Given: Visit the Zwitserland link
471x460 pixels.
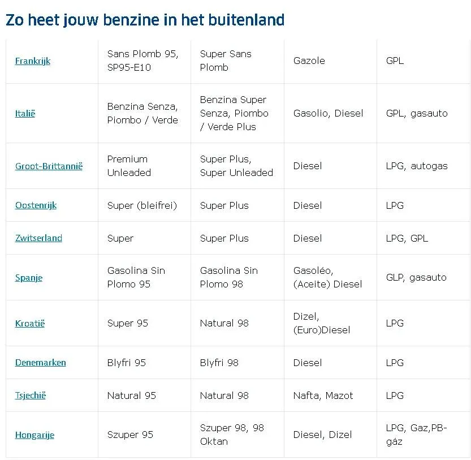Looking at the screenshot, I should (38, 238).
